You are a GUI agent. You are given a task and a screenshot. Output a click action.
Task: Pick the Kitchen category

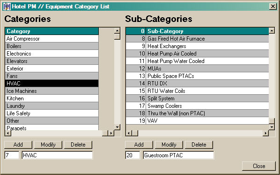point(52,98)
